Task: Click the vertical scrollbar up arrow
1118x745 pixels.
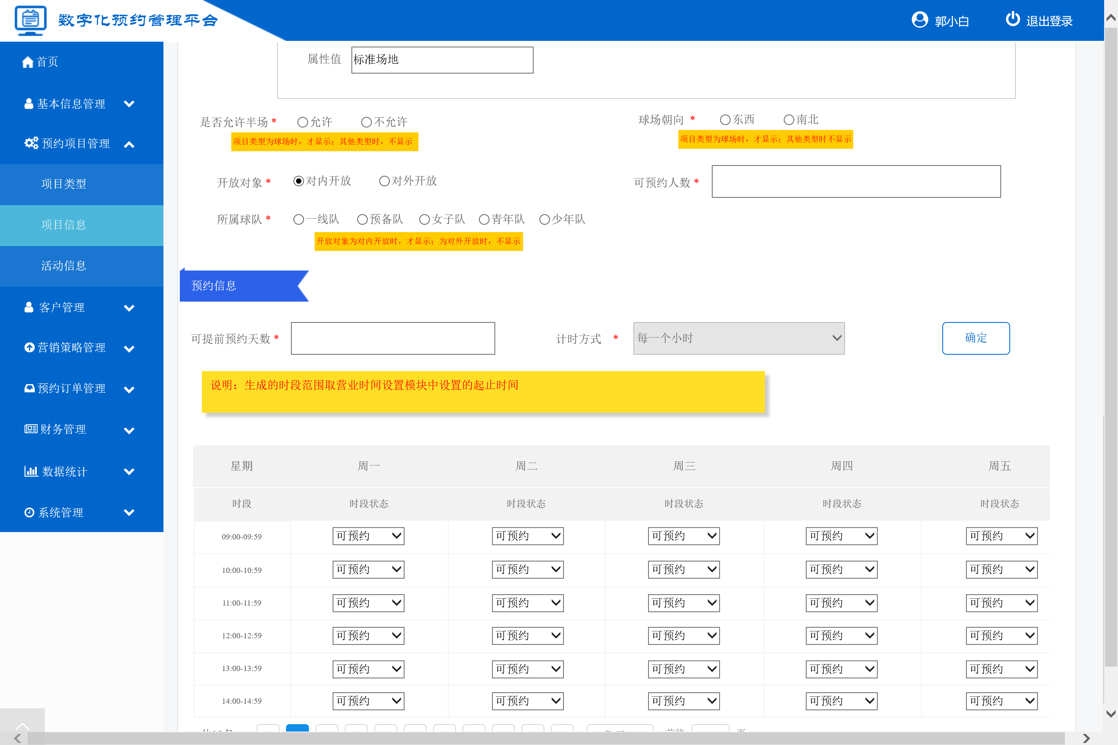Action: [x=1111, y=18]
